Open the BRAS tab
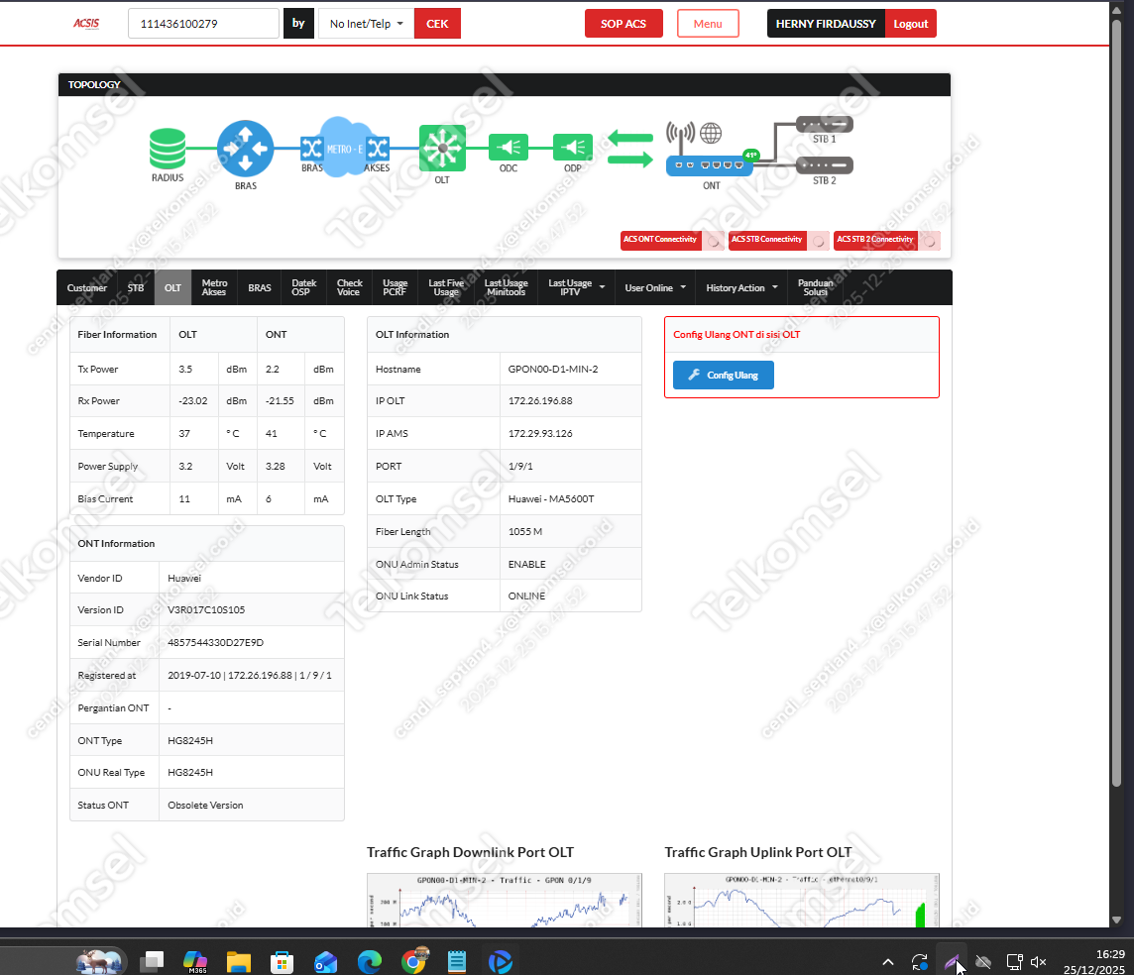 260,287
